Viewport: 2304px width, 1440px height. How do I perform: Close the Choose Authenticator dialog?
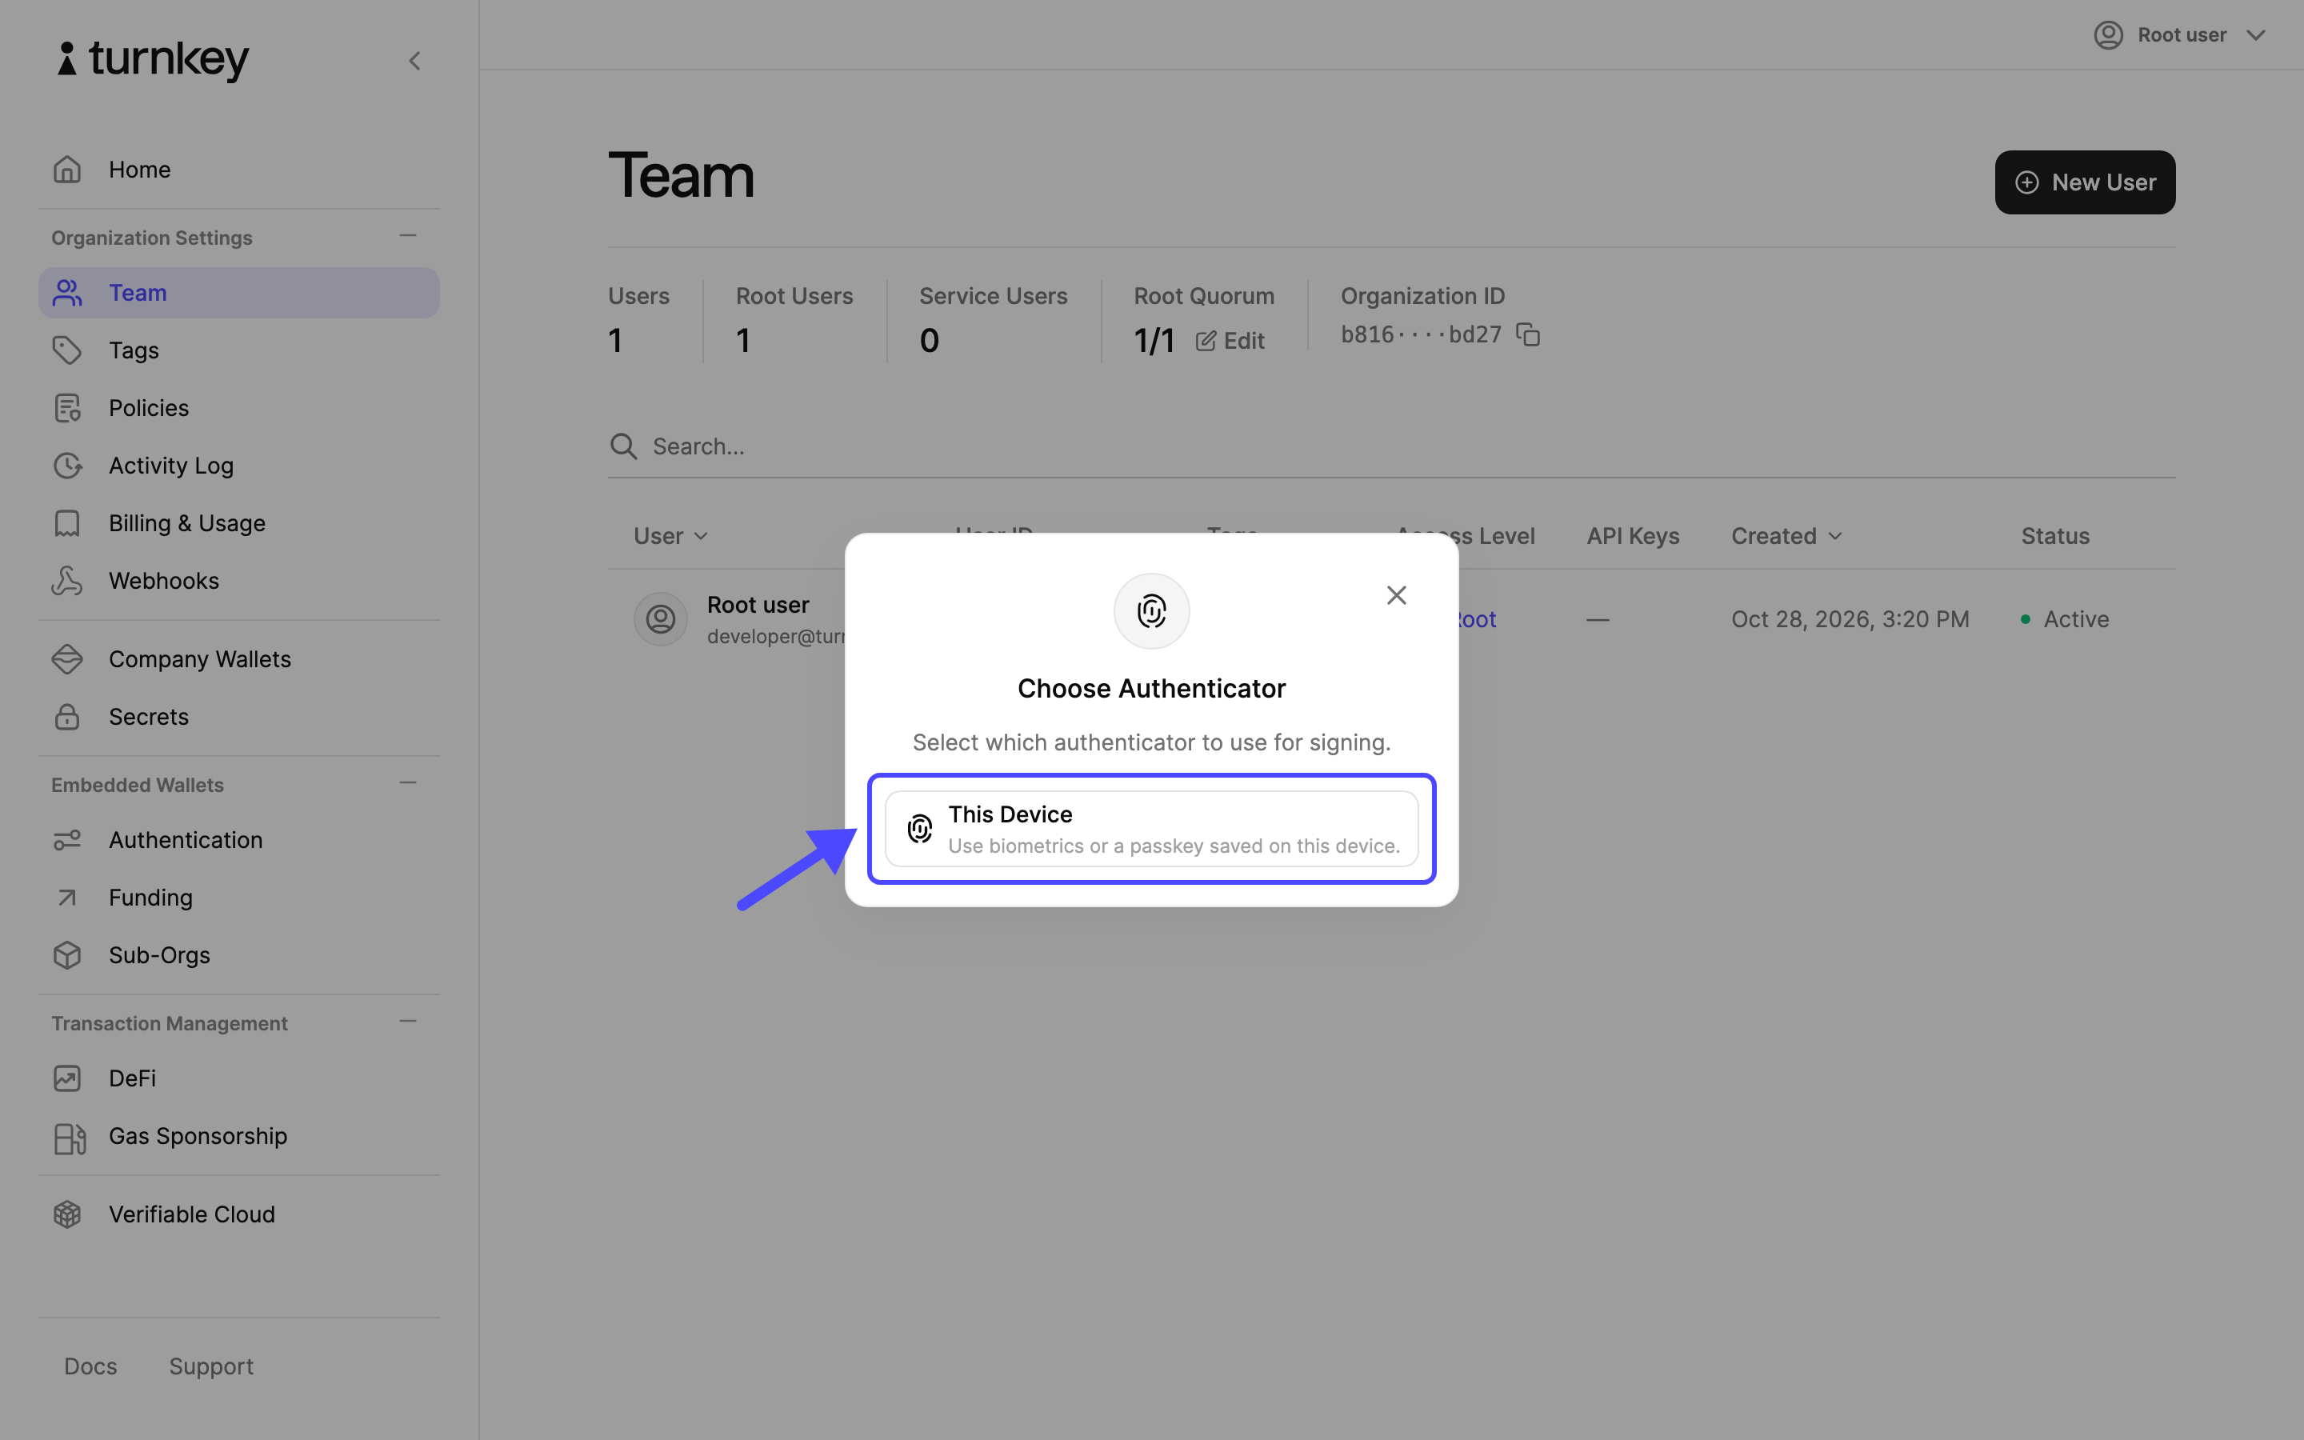(x=1397, y=595)
